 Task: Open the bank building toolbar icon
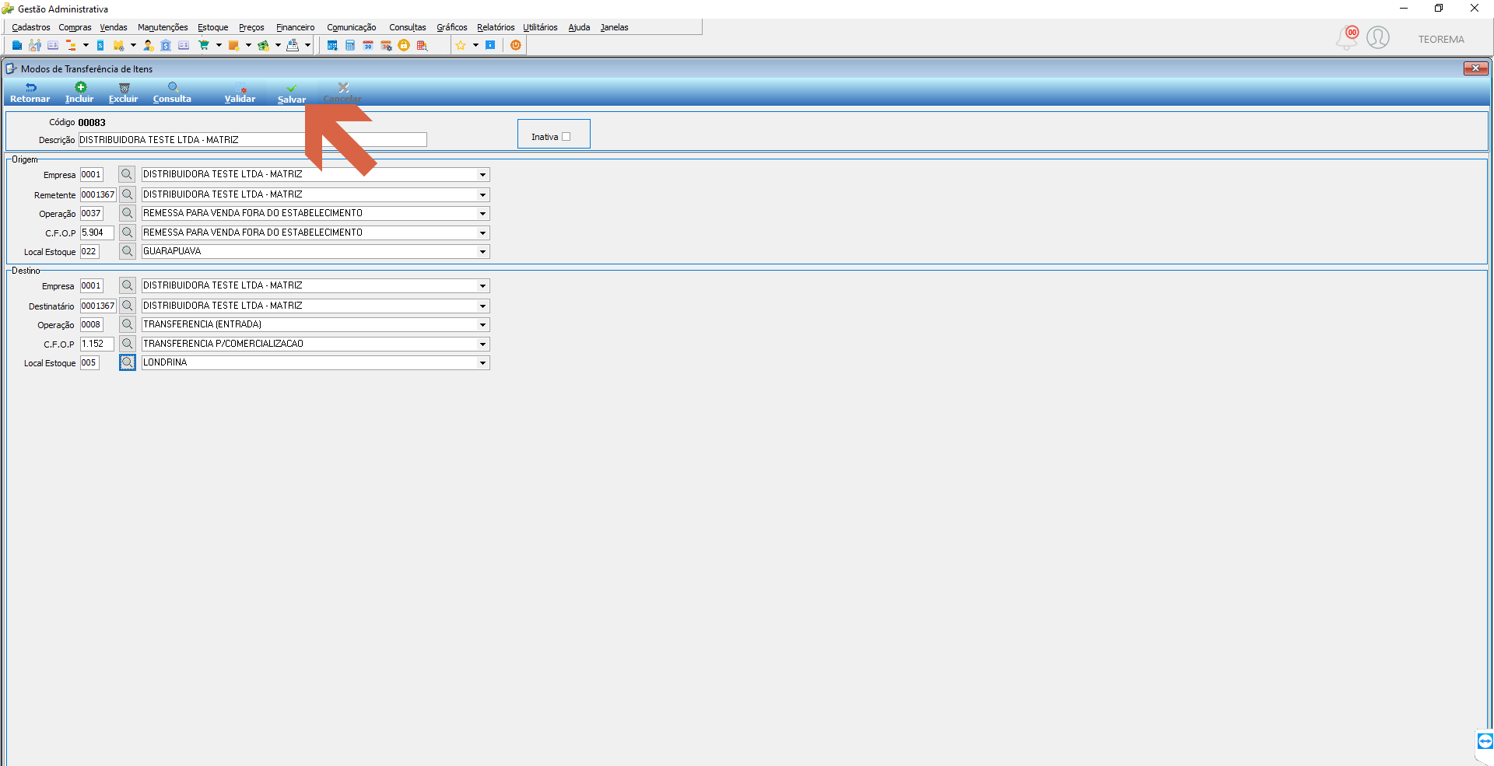[166, 45]
